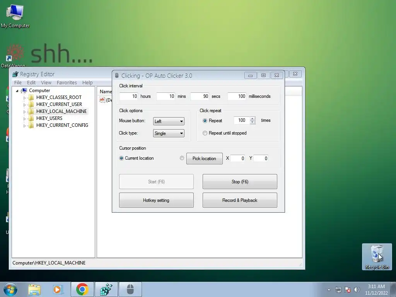Click the Name column header
This screenshot has height=297, width=396.
coord(105,91)
